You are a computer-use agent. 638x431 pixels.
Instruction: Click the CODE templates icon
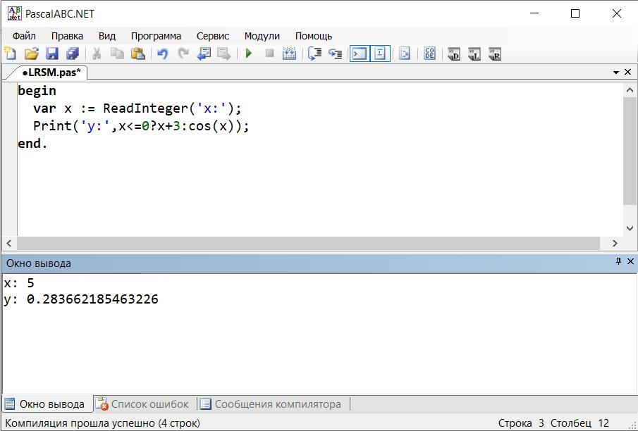point(429,54)
